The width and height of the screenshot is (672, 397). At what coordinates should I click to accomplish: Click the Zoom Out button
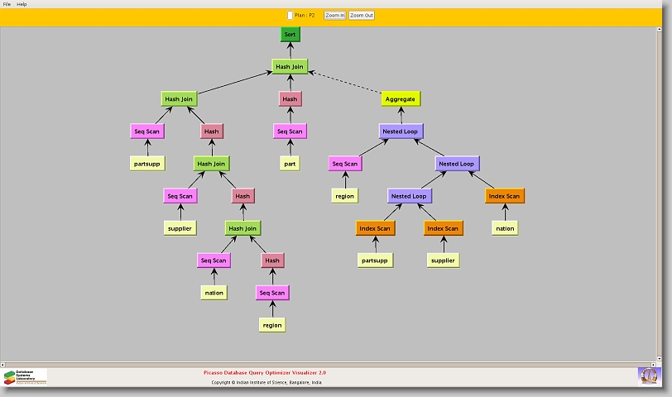pos(362,15)
